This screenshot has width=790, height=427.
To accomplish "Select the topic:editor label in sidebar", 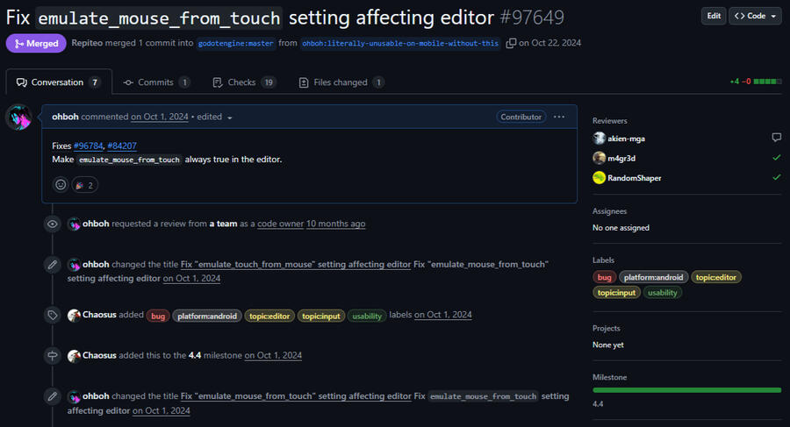I will point(716,277).
